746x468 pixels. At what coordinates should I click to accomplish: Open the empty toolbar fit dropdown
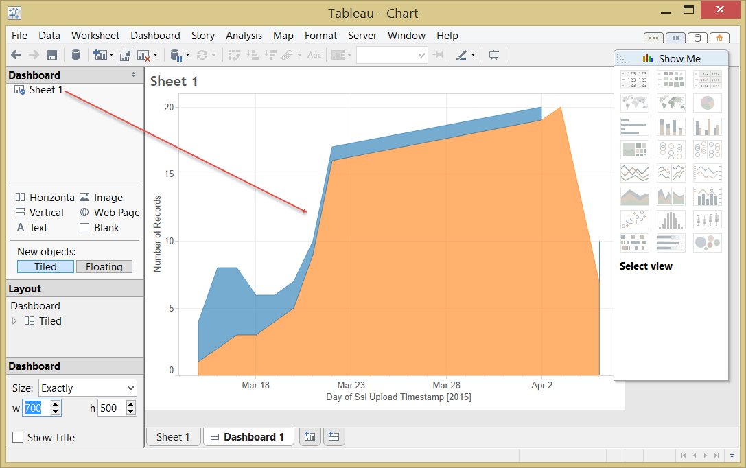coord(392,55)
